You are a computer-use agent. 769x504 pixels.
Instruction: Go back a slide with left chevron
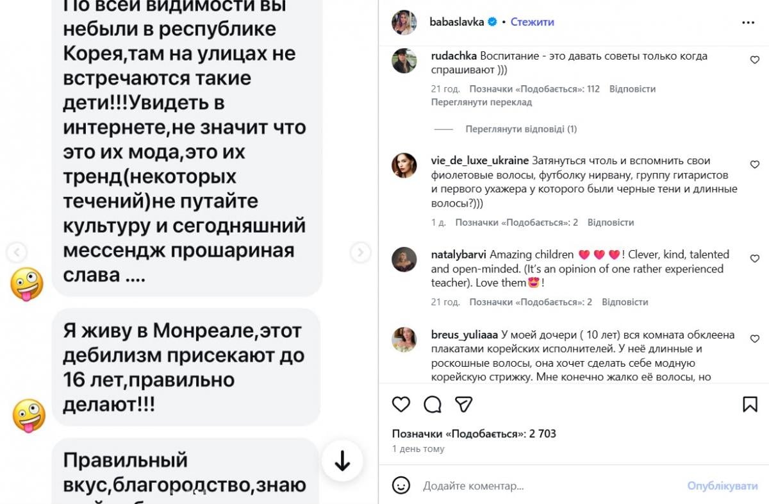point(16,253)
